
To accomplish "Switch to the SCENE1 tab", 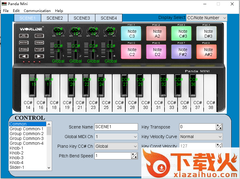I will [27, 18].
